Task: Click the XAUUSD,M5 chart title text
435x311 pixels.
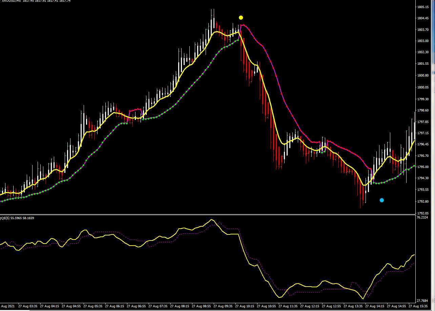Action: coord(11,1)
